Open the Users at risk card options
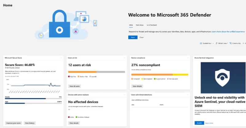246x128 pixels. pos(125,58)
